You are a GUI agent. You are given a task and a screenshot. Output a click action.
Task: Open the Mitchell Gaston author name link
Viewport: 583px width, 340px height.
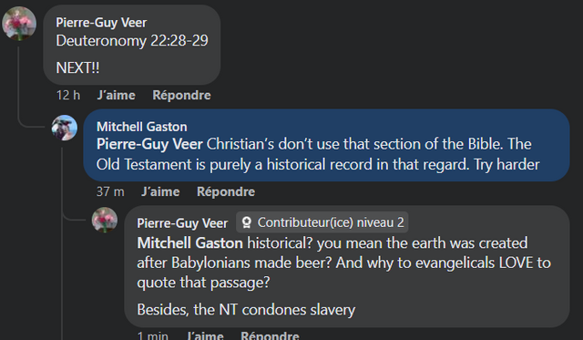click(x=142, y=127)
